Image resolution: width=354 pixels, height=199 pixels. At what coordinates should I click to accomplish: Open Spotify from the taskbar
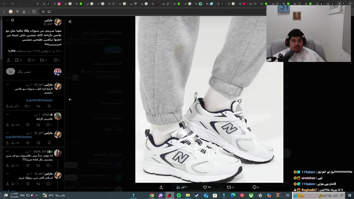pyautogui.click(x=179, y=195)
